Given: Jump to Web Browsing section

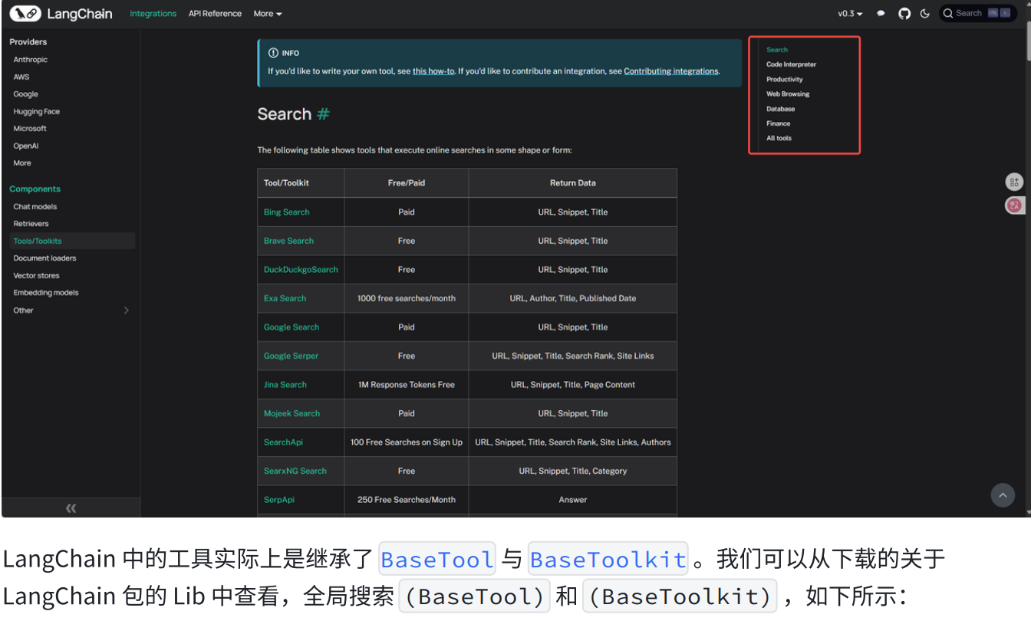Looking at the screenshot, I should 788,94.
